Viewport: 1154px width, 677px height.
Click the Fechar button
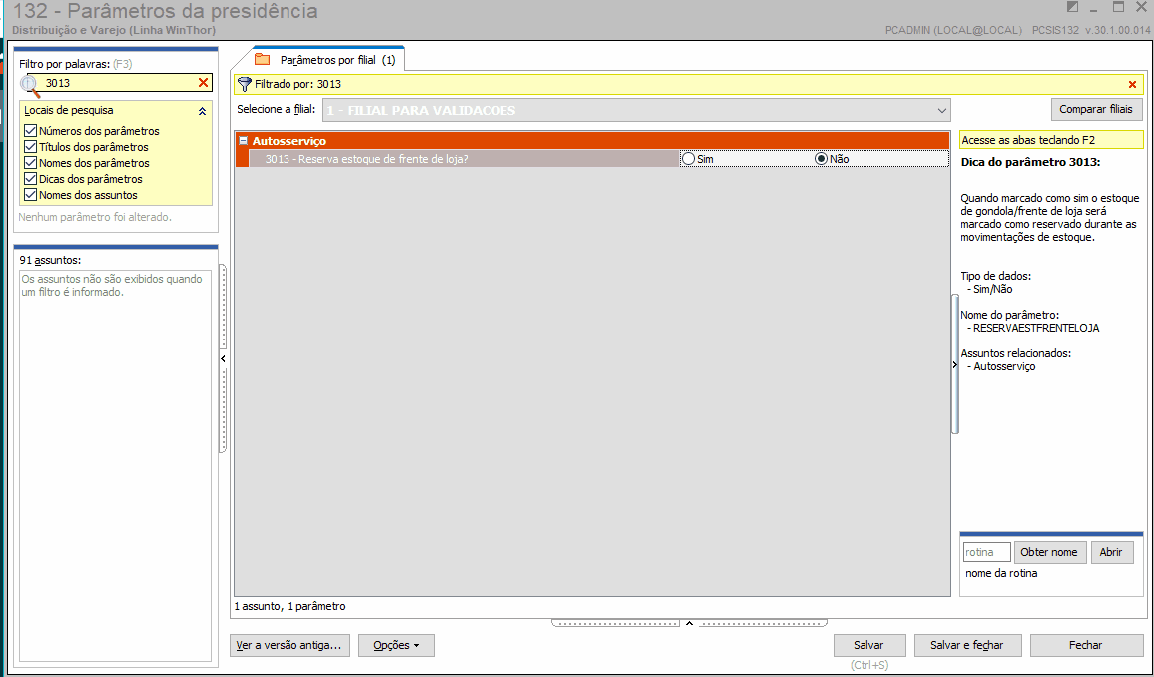pyautogui.click(x=1085, y=645)
